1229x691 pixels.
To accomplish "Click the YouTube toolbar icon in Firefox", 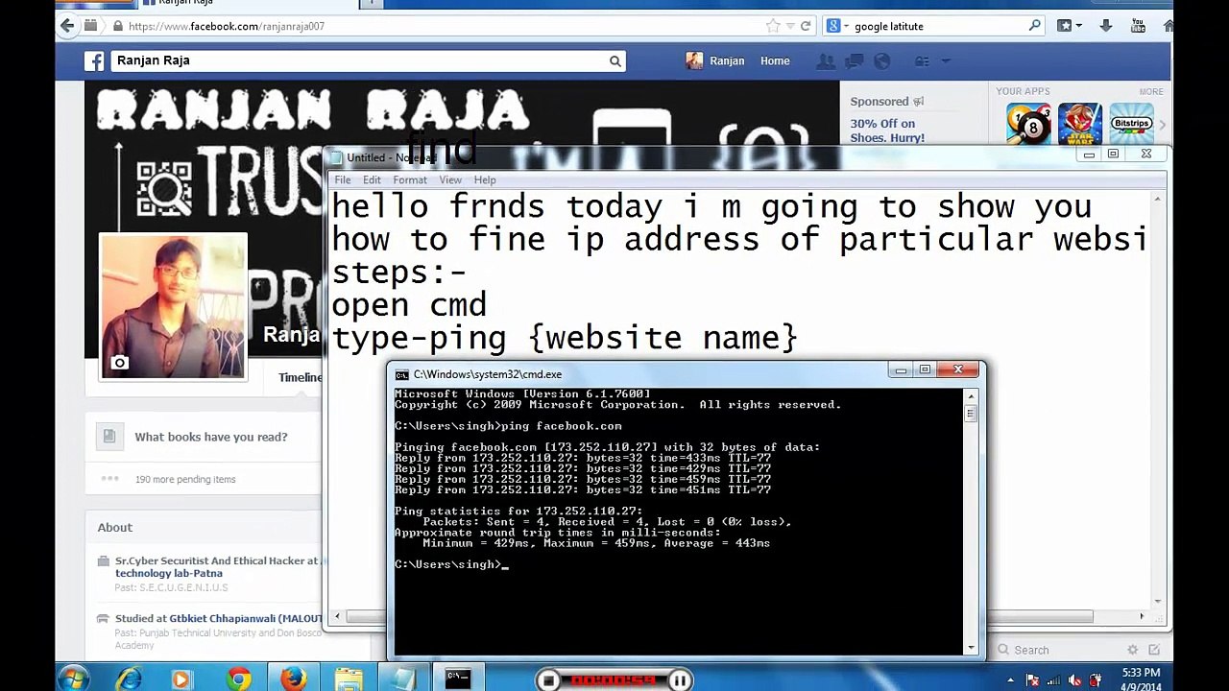I will [x=1138, y=26].
